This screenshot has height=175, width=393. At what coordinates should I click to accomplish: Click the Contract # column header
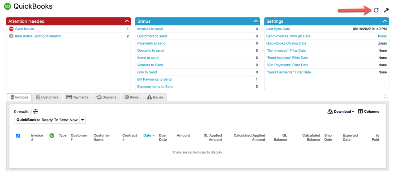(130, 137)
